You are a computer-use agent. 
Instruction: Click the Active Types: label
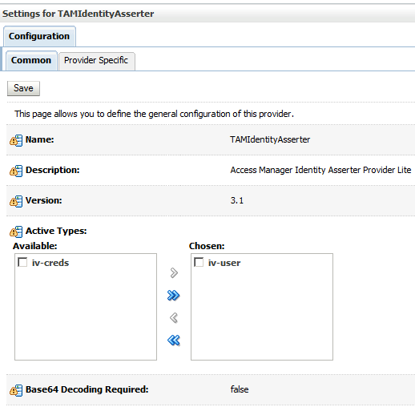click(x=56, y=231)
